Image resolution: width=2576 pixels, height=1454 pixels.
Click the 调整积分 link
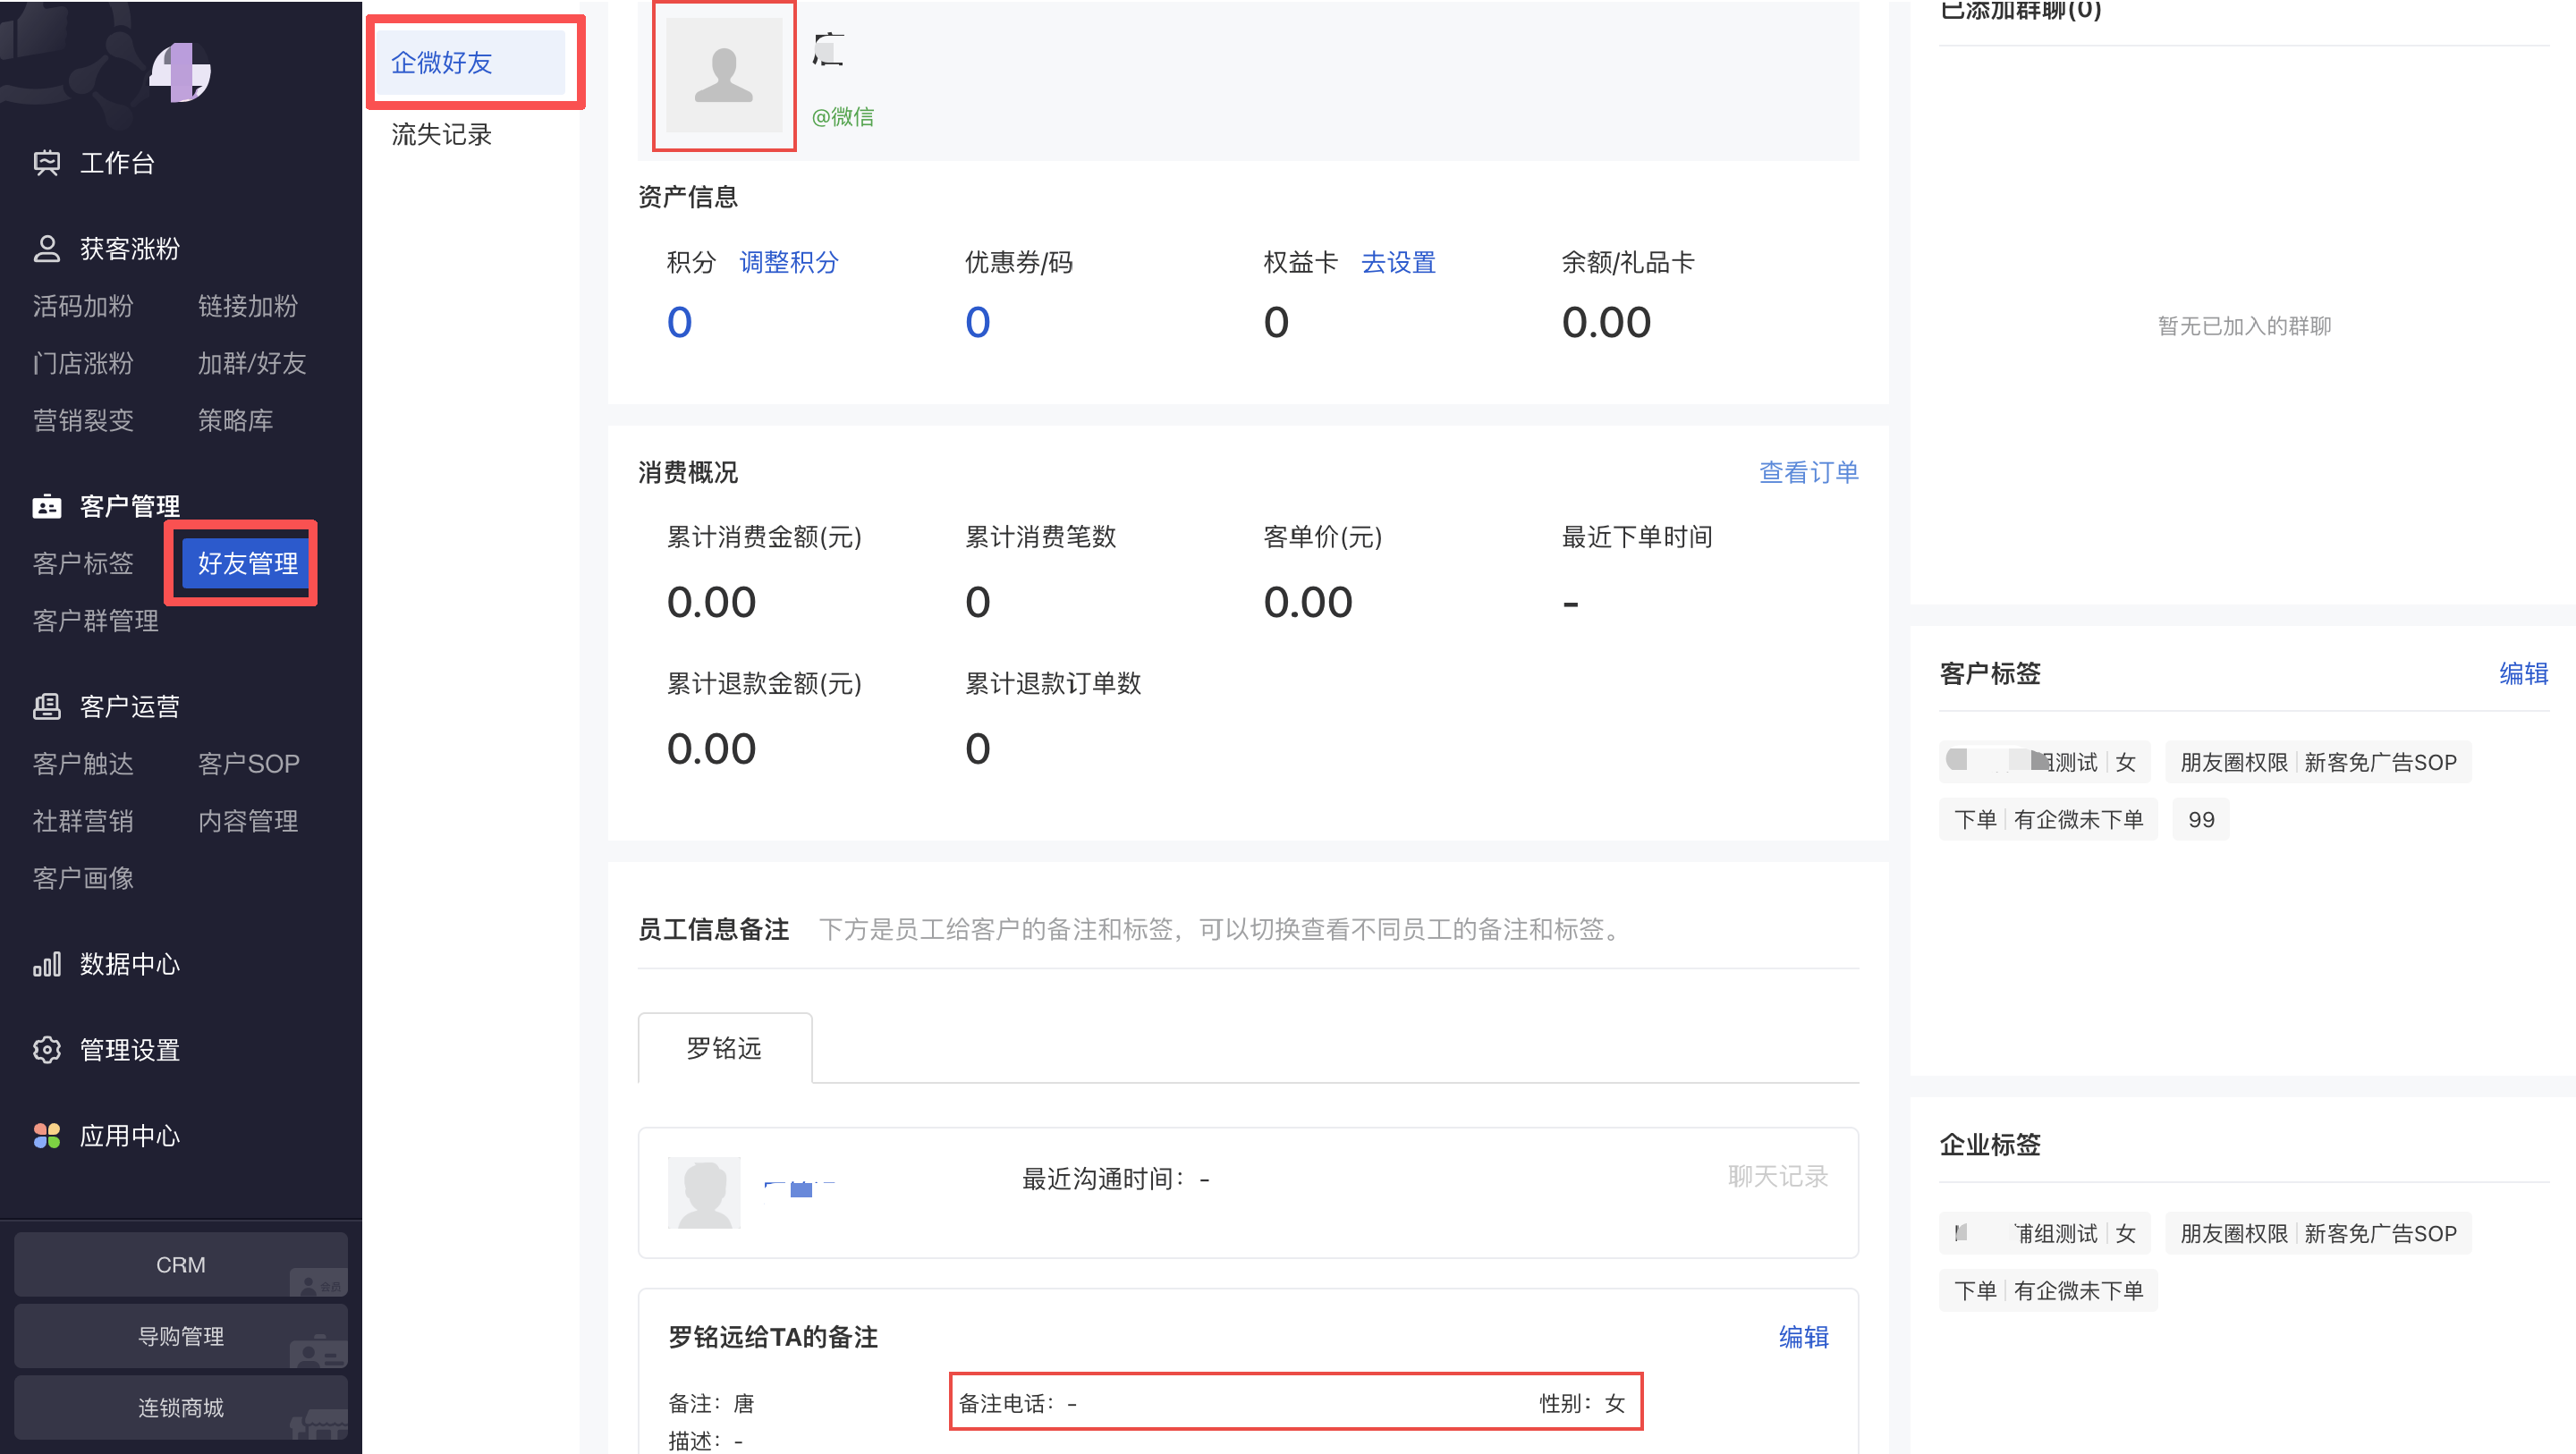(788, 262)
